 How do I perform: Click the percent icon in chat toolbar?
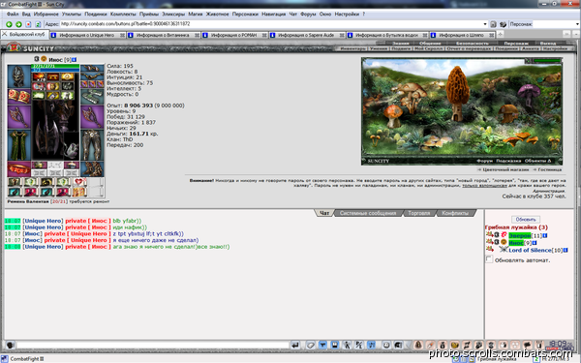pos(358,346)
